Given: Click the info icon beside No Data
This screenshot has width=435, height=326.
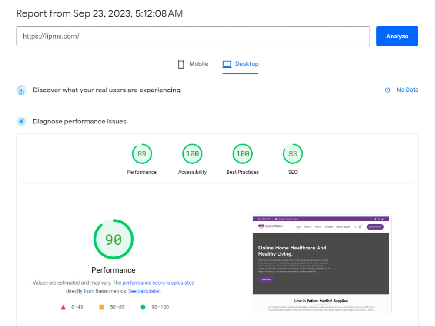Looking at the screenshot, I should click(387, 90).
